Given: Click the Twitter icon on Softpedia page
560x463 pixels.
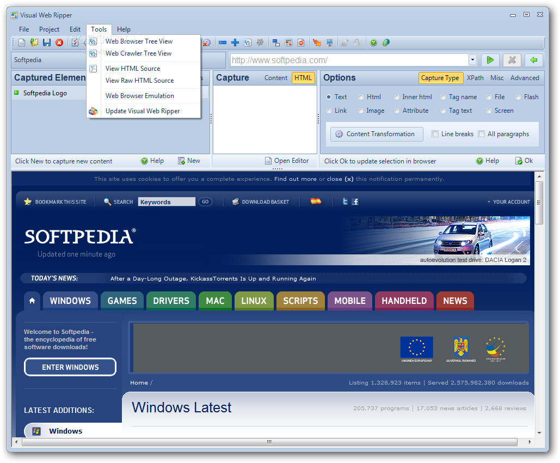Looking at the screenshot, I should [345, 202].
